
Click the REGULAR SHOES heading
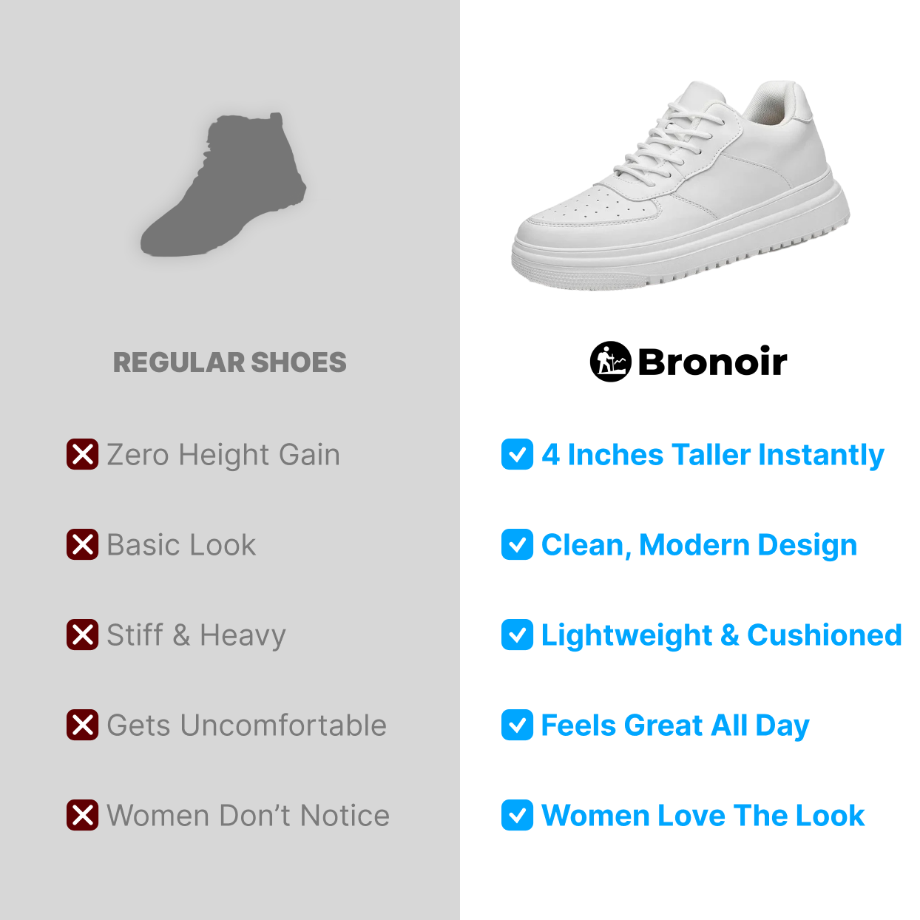click(x=229, y=362)
